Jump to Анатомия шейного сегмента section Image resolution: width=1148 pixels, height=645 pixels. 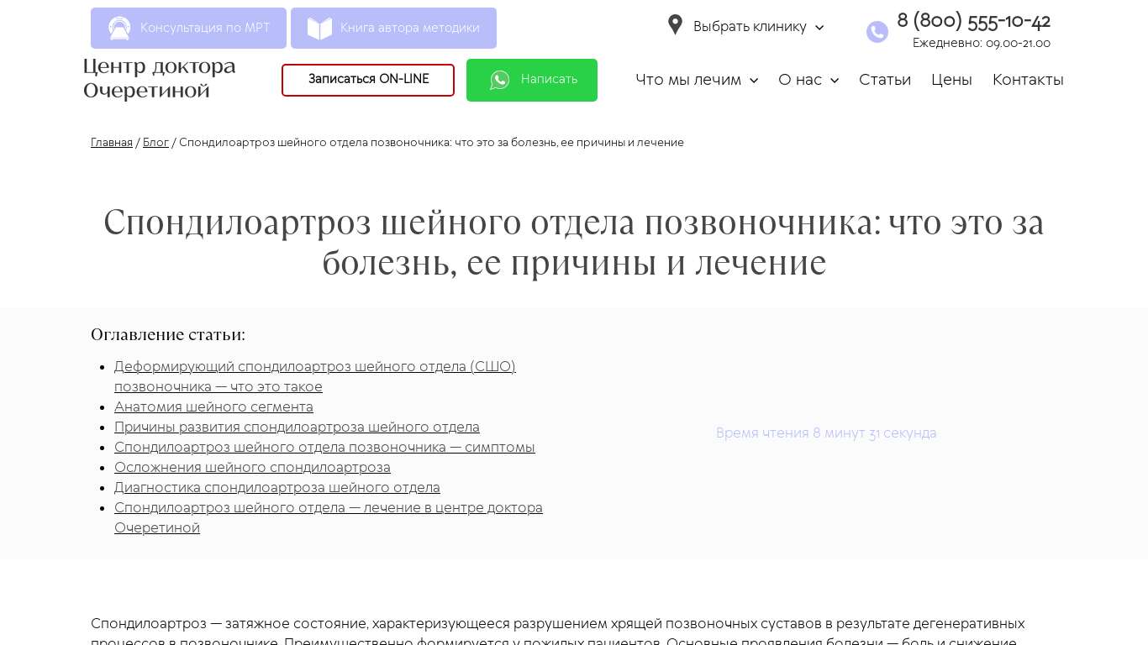point(213,407)
